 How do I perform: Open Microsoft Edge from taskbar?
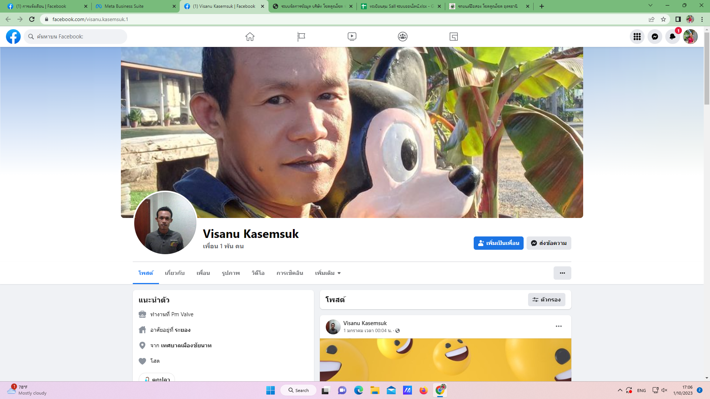pyautogui.click(x=358, y=390)
